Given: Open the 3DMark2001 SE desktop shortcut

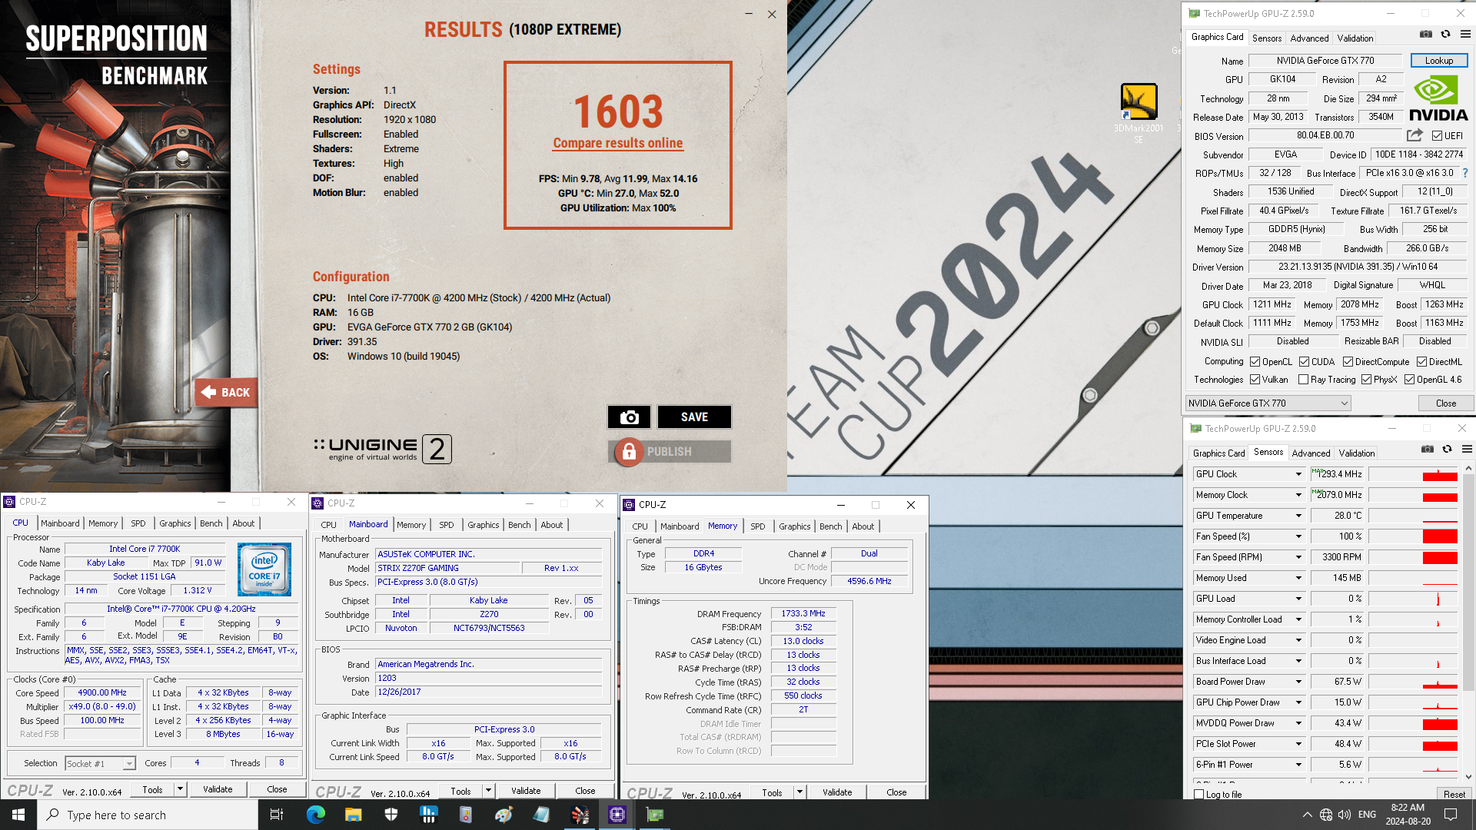Looking at the screenshot, I should [x=1139, y=113].
